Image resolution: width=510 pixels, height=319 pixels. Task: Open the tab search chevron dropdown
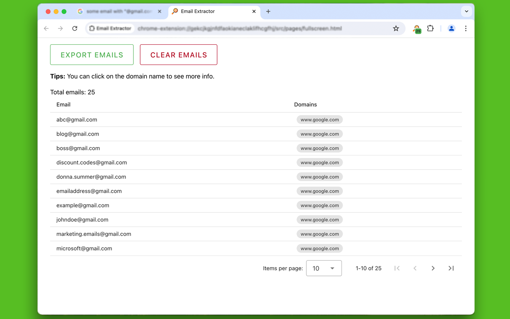click(x=467, y=12)
